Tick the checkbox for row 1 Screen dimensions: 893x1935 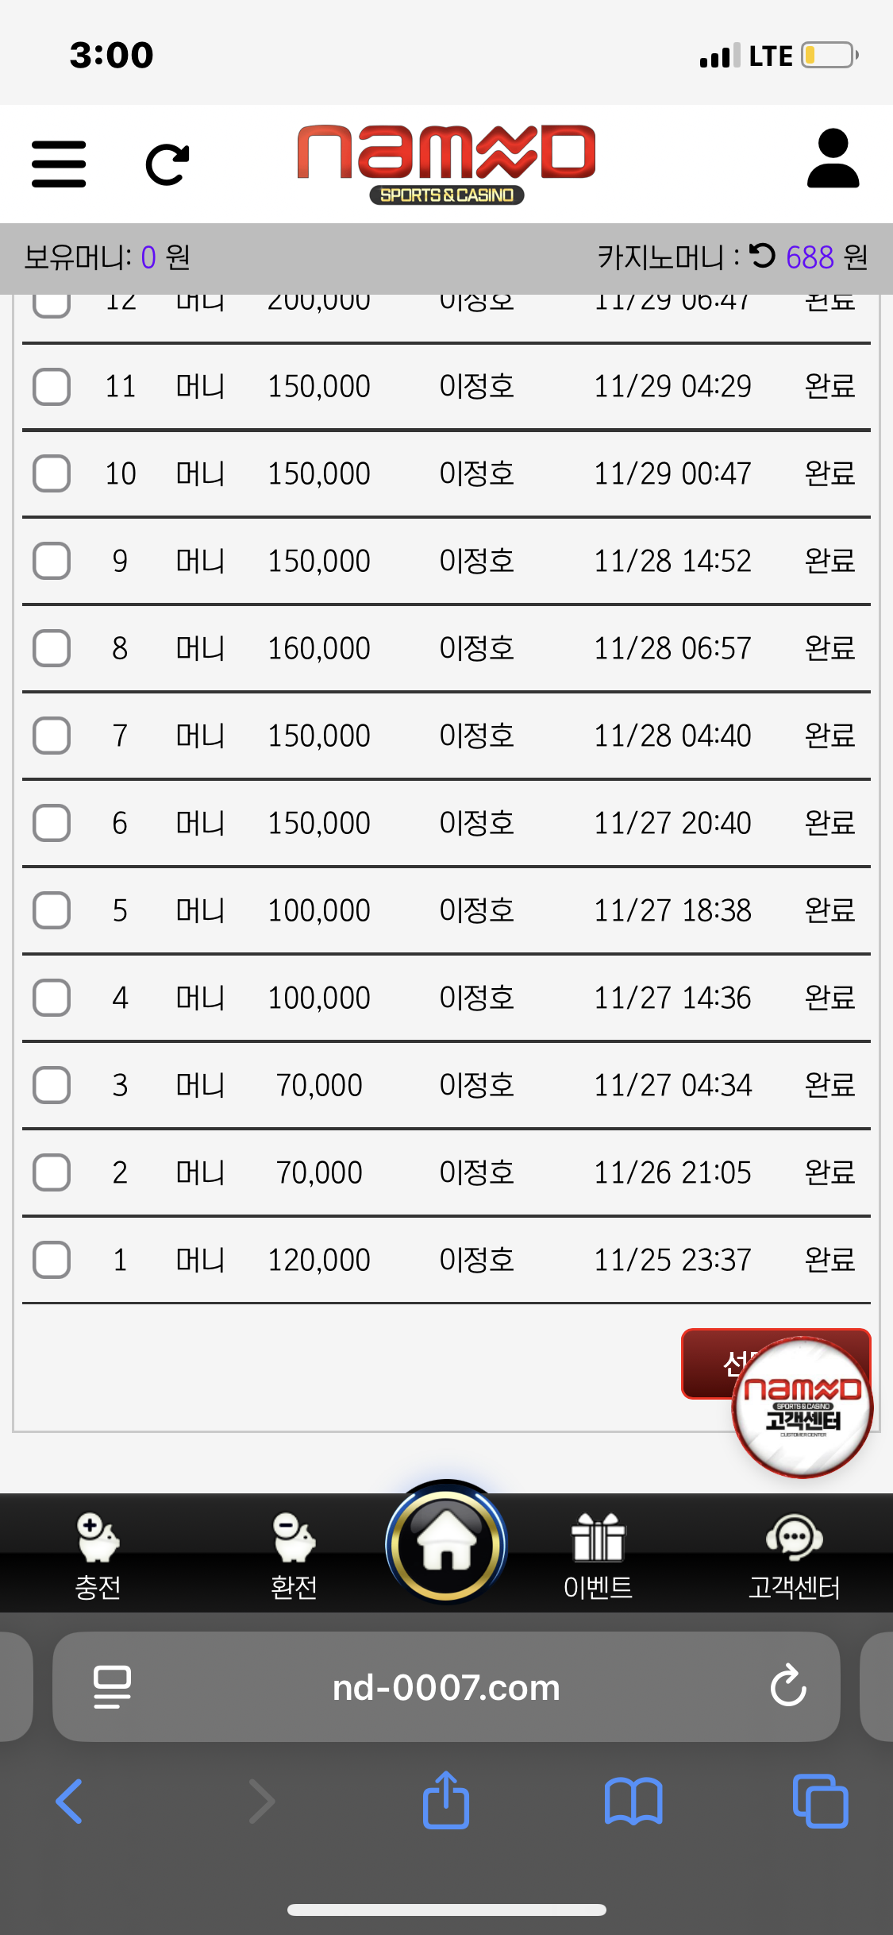[x=52, y=1260]
